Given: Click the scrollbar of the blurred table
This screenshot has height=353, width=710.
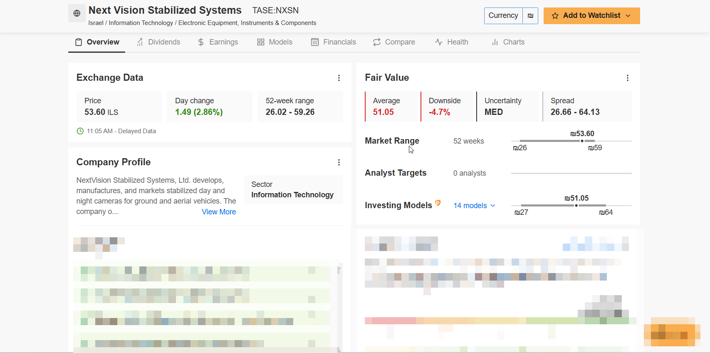Looking at the screenshot, I should pyautogui.click(x=340, y=308).
